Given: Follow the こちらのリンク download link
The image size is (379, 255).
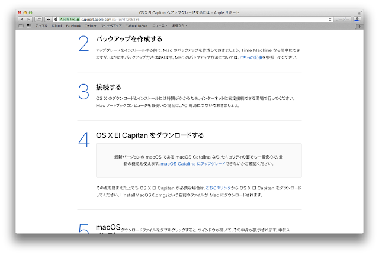Looking at the screenshot, I should [x=218, y=188].
